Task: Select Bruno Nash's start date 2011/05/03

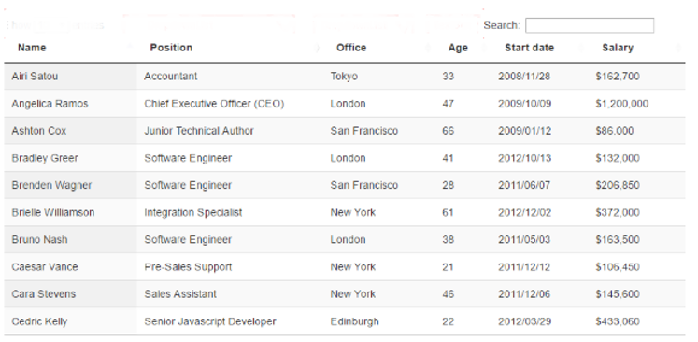Action: click(524, 239)
